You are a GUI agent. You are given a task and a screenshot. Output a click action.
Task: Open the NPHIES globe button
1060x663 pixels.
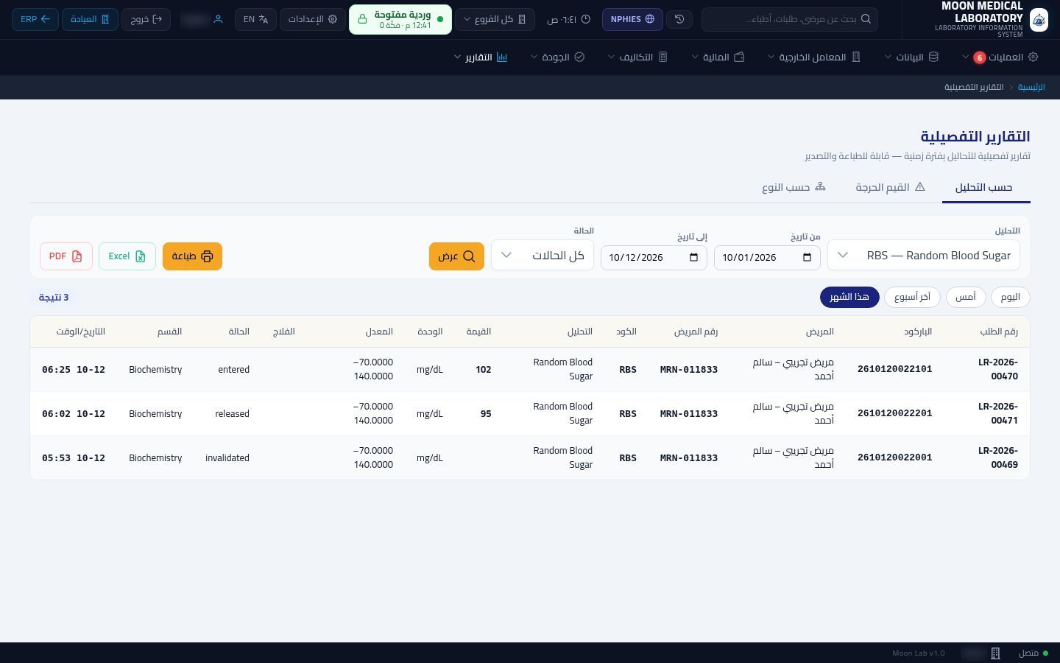pyautogui.click(x=632, y=19)
